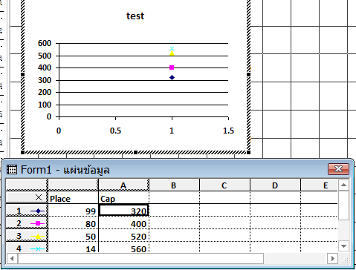Select the magenta square data point on chart

coord(172,67)
